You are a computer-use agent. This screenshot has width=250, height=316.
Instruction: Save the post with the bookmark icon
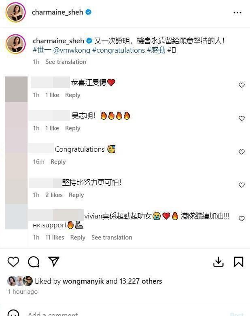pos(239,262)
